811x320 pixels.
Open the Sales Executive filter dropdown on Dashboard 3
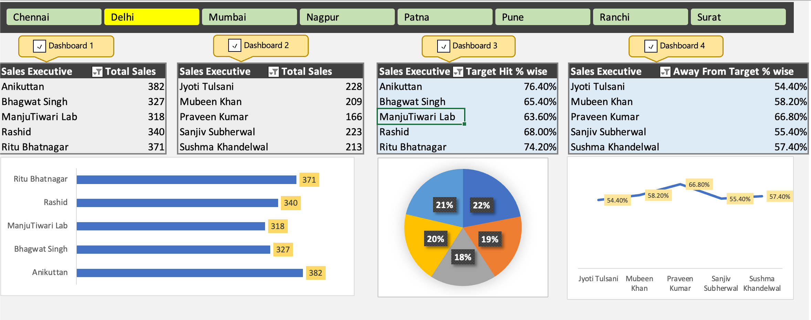click(x=459, y=71)
